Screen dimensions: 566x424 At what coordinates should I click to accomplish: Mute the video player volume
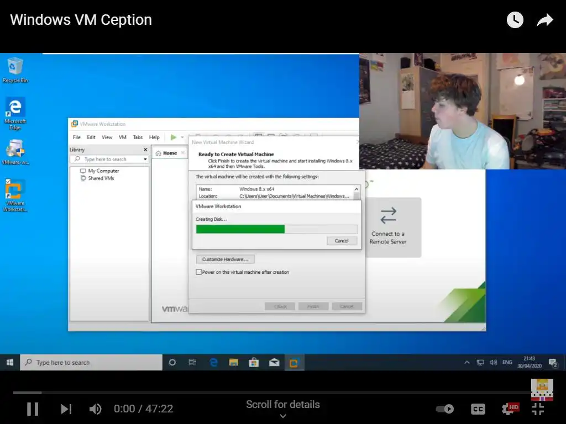tap(95, 409)
